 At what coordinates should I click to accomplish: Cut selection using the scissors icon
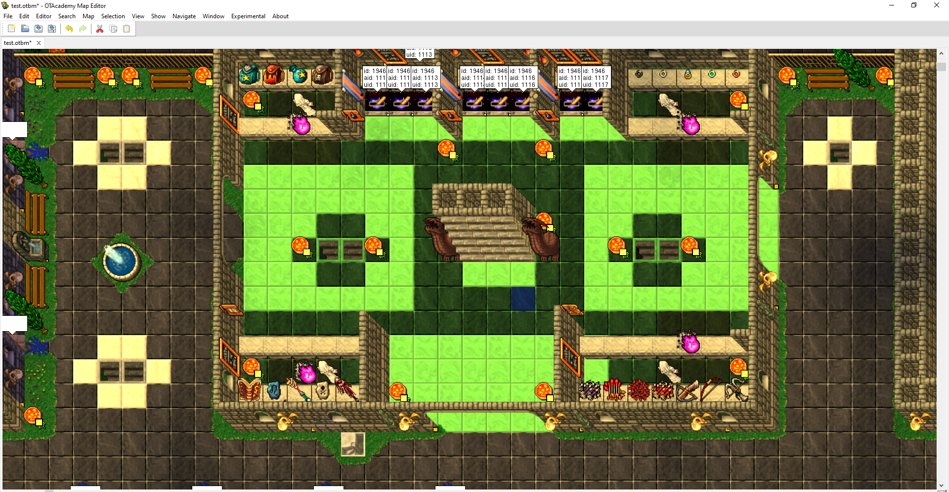[x=99, y=29]
